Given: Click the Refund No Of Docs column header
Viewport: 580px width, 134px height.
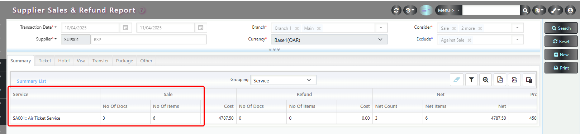Looking at the screenshot, I should [261, 106].
